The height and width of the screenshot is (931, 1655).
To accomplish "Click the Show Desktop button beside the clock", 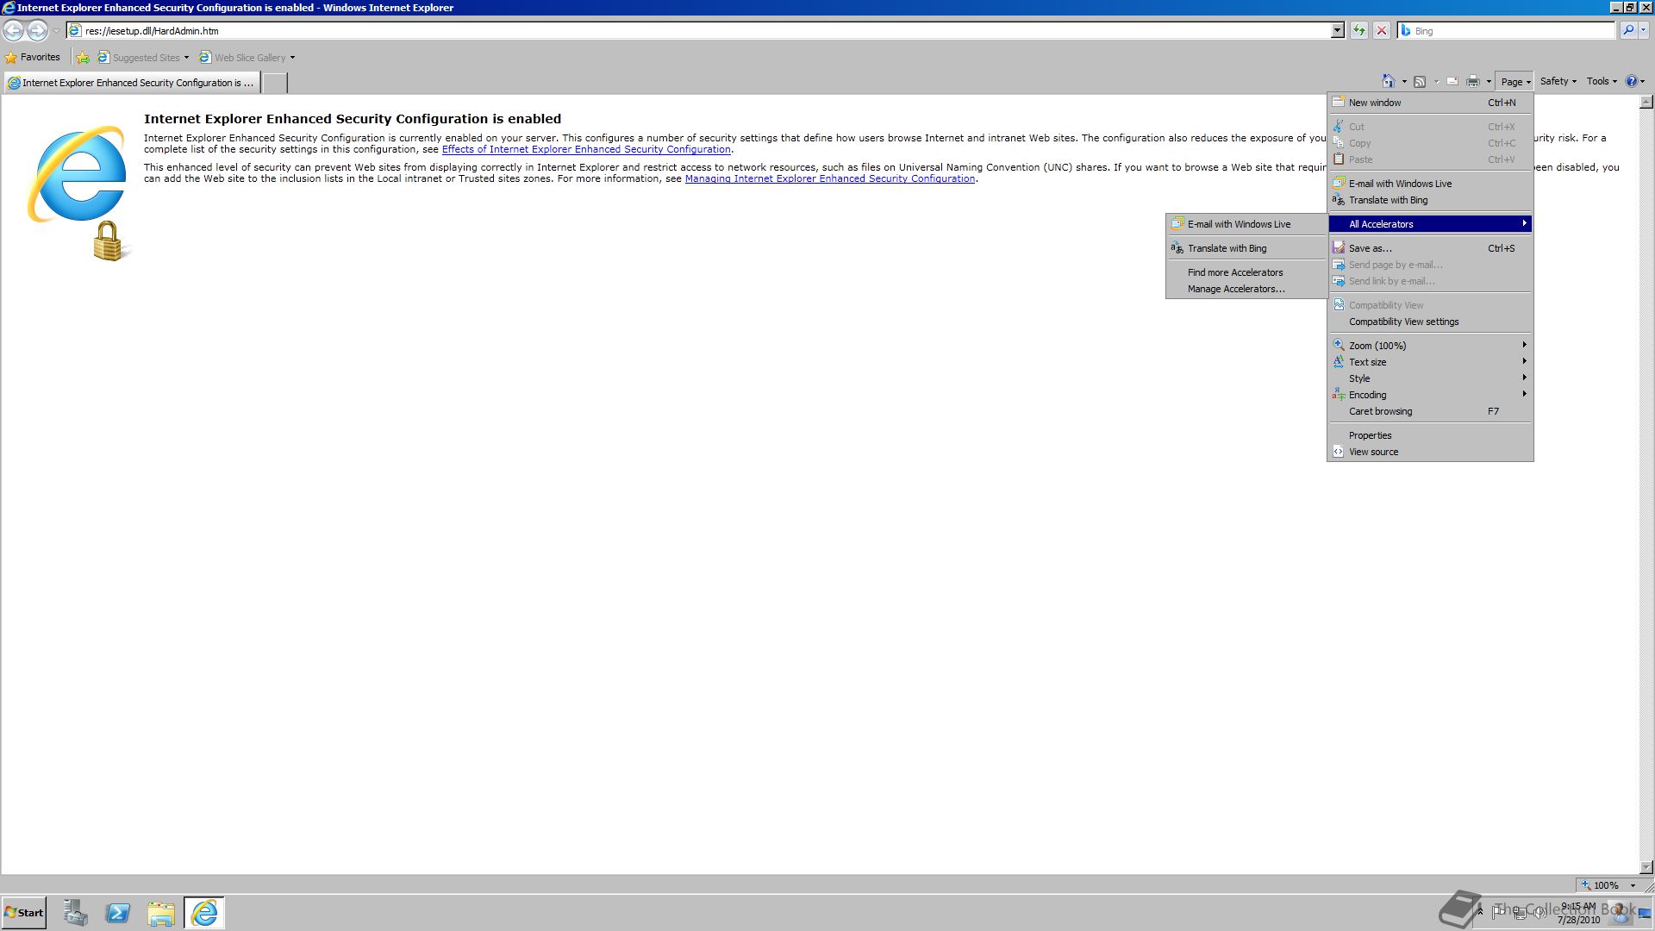I will (1646, 913).
